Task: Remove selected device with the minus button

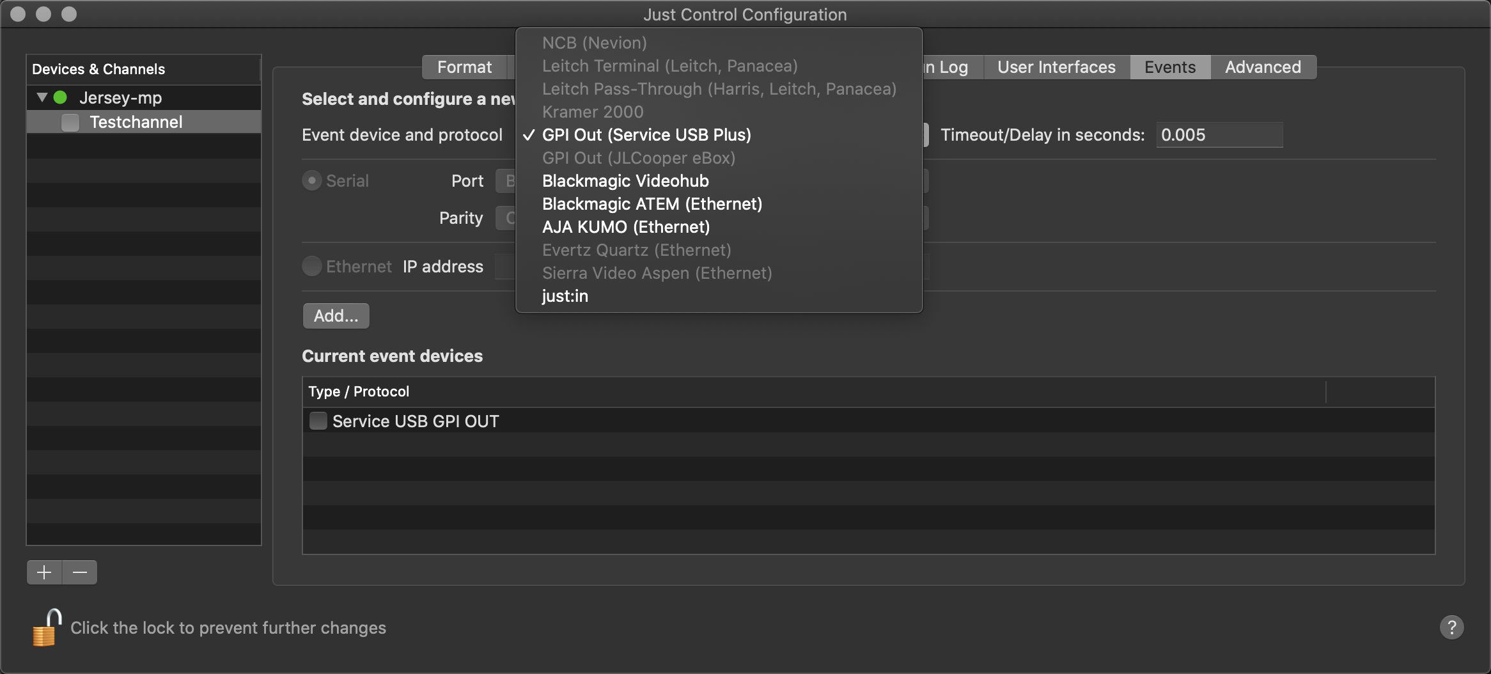Action: 80,572
